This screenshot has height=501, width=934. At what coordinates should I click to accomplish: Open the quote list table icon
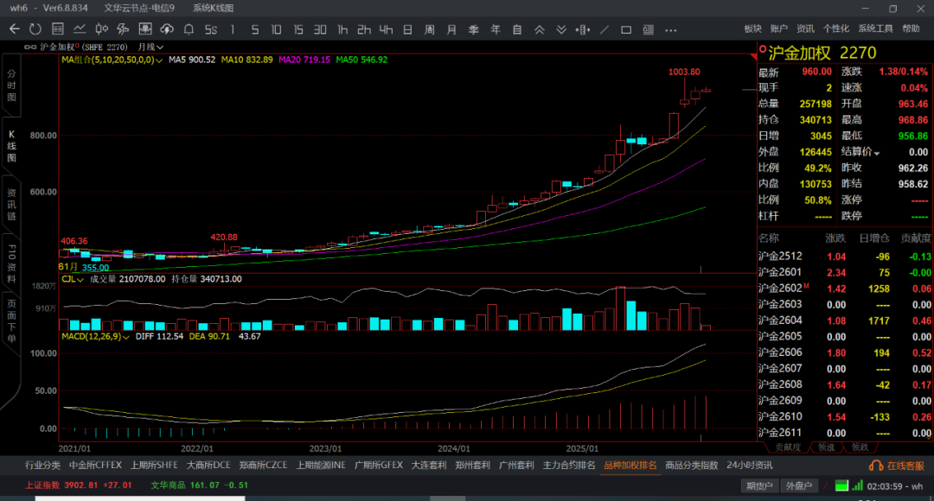point(58,29)
